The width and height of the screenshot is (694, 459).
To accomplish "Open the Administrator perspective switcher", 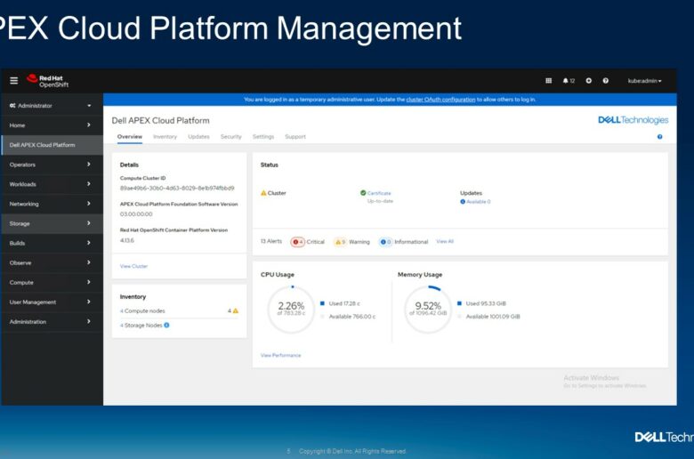I will (52, 105).
